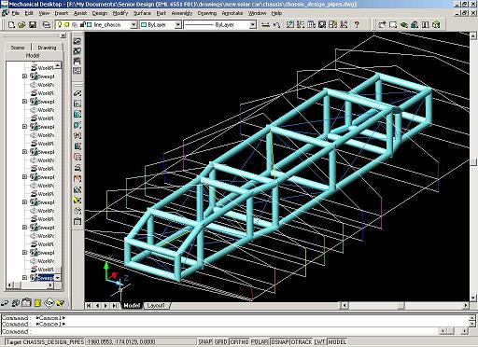This screenshot has width=478, height=347.
Task: Click the Print icon in toolbar
Action: 46,24
